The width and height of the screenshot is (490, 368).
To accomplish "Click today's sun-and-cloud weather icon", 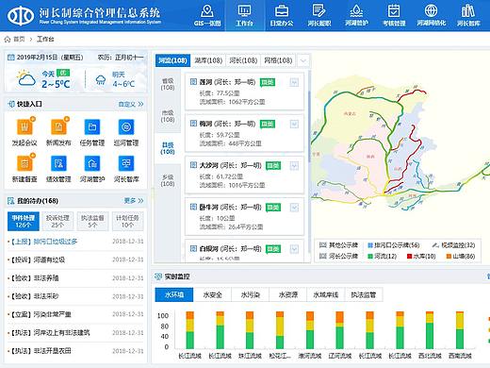I will (26, 79).
